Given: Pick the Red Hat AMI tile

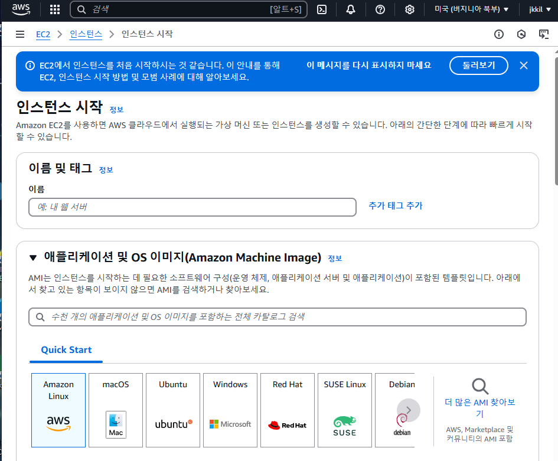Looking at the screenshot, I should [x=288, y=410].
